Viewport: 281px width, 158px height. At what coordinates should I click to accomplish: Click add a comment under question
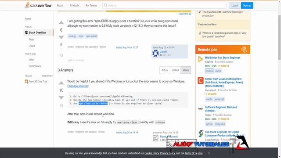(x=76, y=60)
